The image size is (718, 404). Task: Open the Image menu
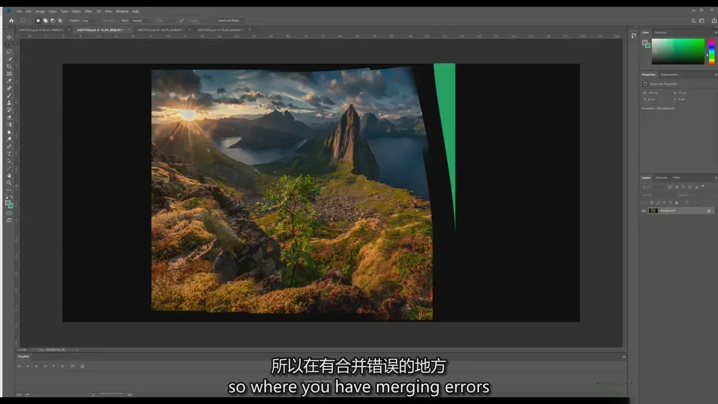coord(40,11)
